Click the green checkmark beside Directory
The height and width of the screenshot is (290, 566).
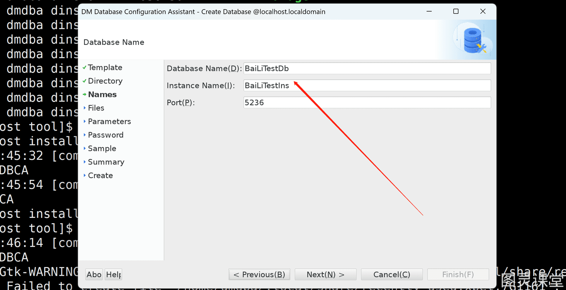[85, 81]
